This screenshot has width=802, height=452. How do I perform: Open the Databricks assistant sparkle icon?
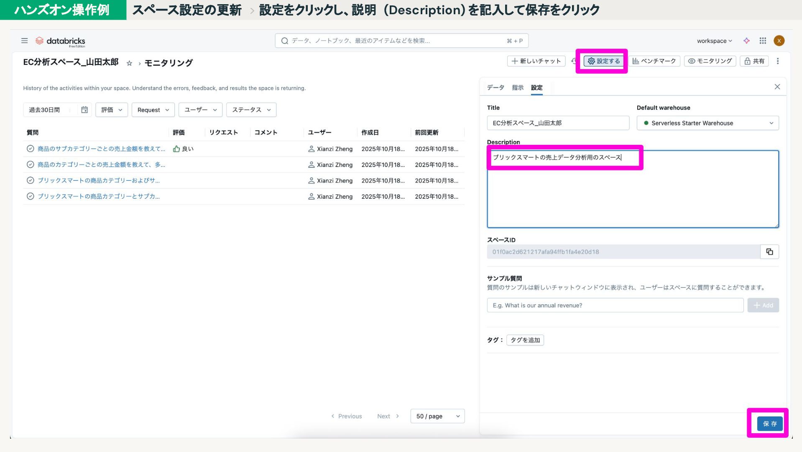[x=746, y=41]
